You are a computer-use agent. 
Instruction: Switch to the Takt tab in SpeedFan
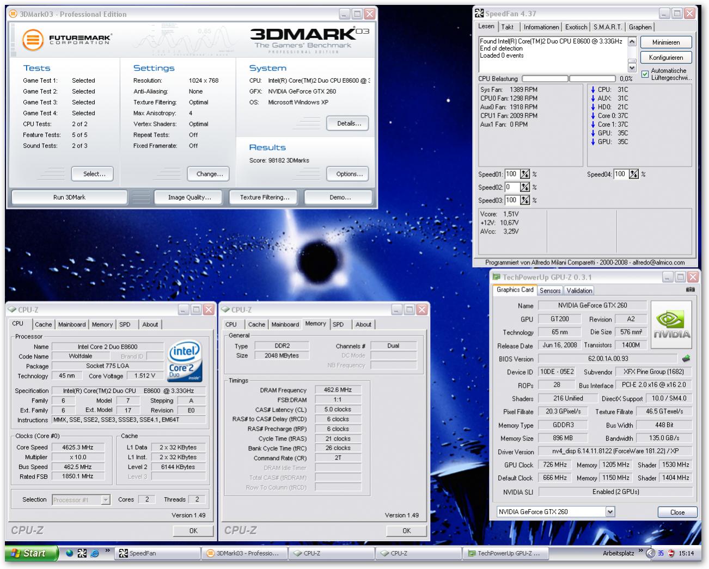tap(508, 27)
